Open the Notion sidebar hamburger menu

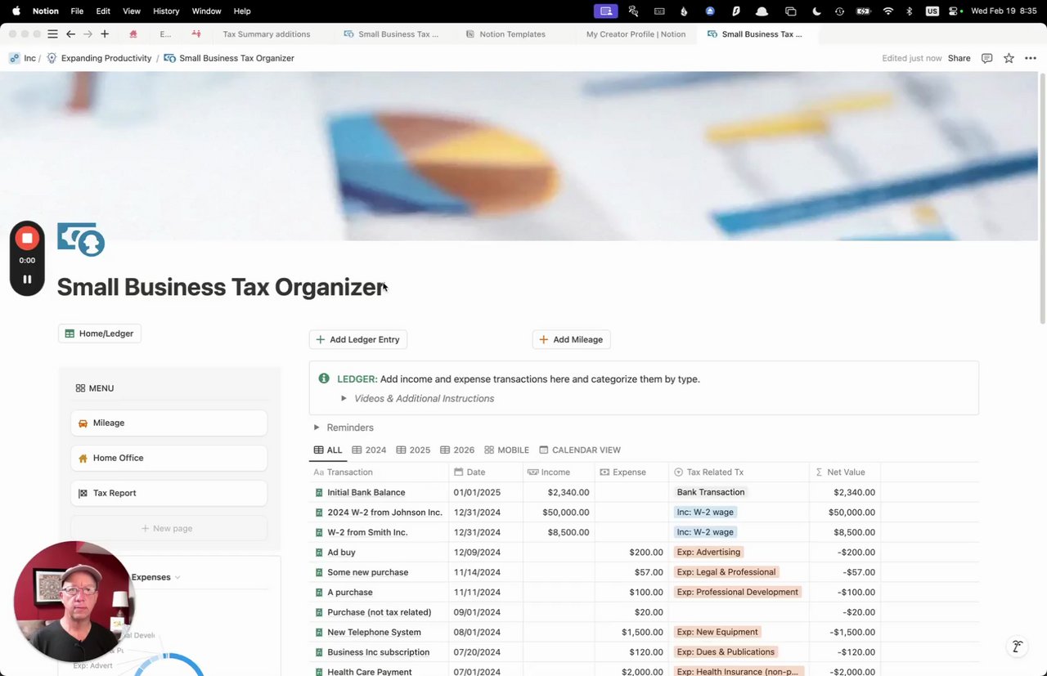tap(52, 34)
